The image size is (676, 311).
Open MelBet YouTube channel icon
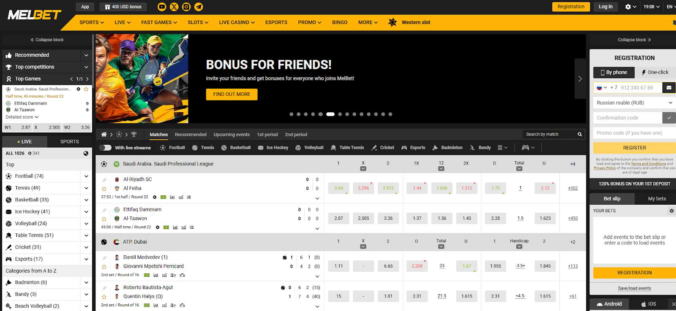(162, 7)
